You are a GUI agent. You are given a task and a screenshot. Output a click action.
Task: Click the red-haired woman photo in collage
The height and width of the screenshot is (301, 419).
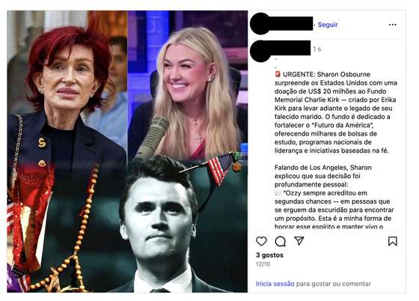(x=67, y=151)
